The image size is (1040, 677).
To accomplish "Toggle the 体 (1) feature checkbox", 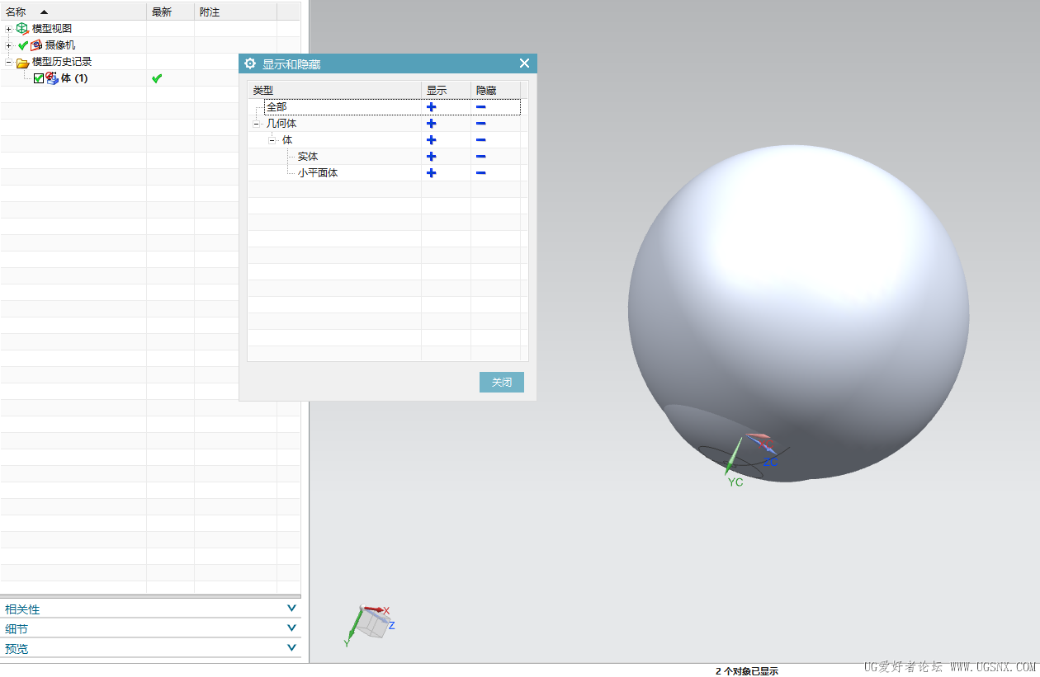I will coord(39,78).
